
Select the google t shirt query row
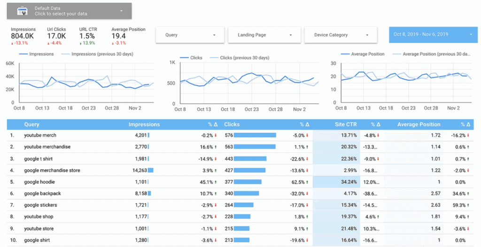tap(240, 159)
